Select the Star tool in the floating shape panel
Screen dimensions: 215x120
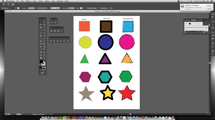[64, 41]
